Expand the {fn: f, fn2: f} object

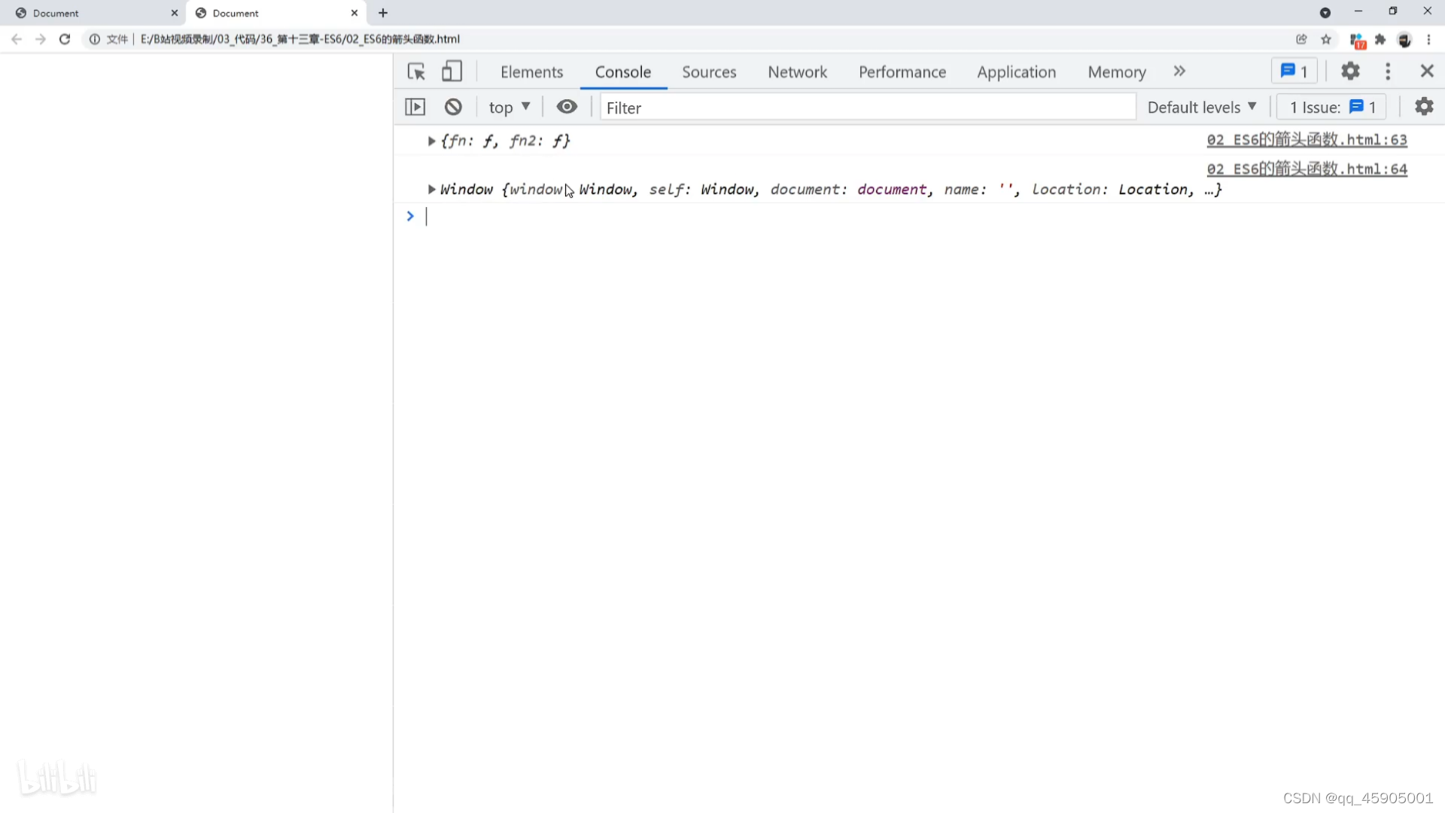(431, 141)
